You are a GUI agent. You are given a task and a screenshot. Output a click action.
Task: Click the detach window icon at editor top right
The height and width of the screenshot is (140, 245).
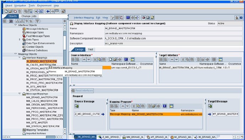click(237, 18)
